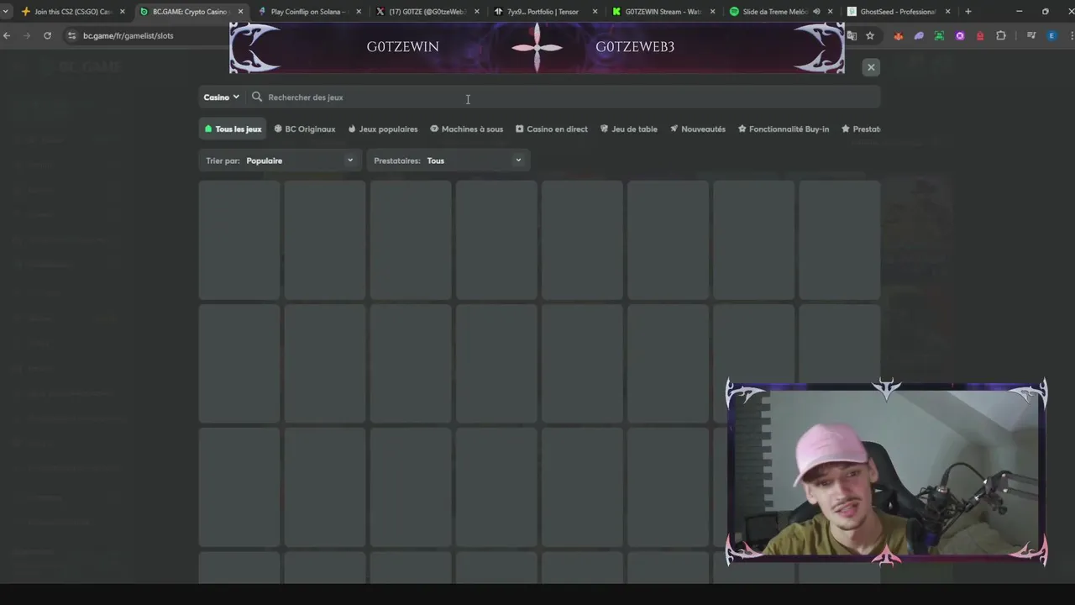Open the tab search dropdown arrow
Viewport: 1075px width, 605px height.
pos(5,12)
